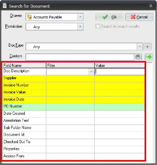Select the Invoice Number field row
This screenshot has width=157, height=165.
point(73,86)
